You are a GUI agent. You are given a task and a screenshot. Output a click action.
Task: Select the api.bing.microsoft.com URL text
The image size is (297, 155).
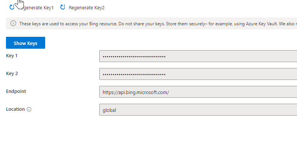(136, 92)
